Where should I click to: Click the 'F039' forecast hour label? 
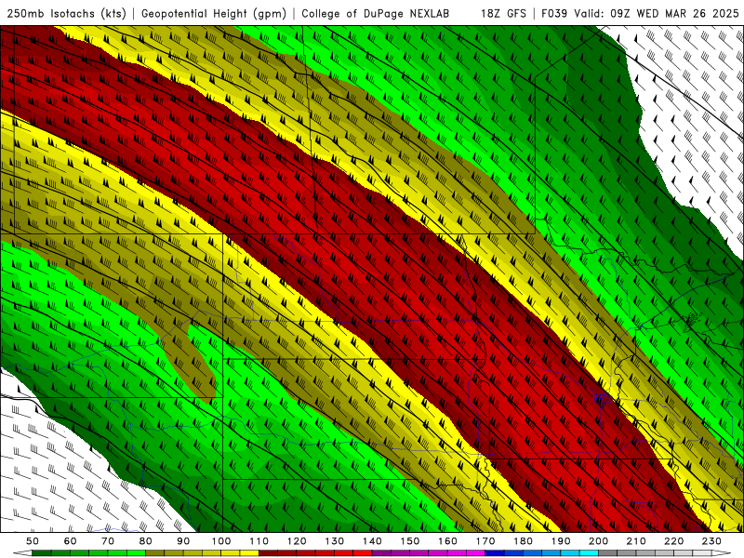[x=554, y=14]
